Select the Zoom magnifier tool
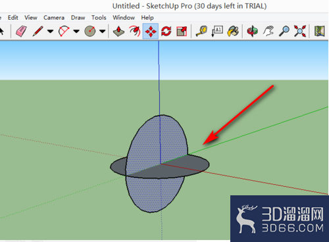This screenshot has width=329, height=242. pyautogui.click(x=284, y=31)
